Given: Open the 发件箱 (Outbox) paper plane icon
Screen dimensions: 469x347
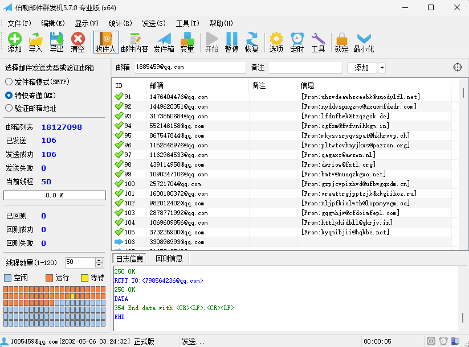Looking at the screenshot, I should click(x=164, y=42).
